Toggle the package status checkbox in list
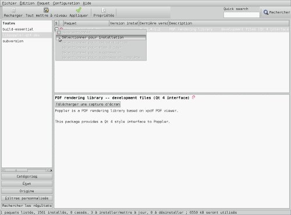The image size is (291, 215). point(56,29)
